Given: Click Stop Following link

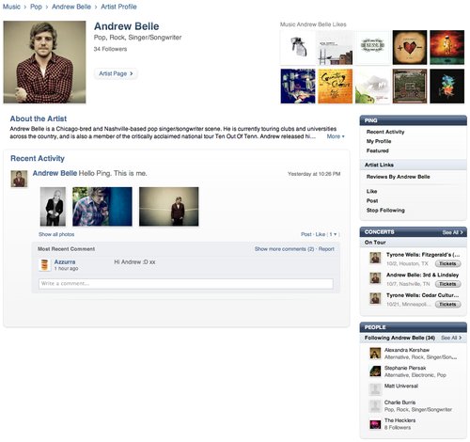Looking at the screenshot, I should tap(385, 211).
